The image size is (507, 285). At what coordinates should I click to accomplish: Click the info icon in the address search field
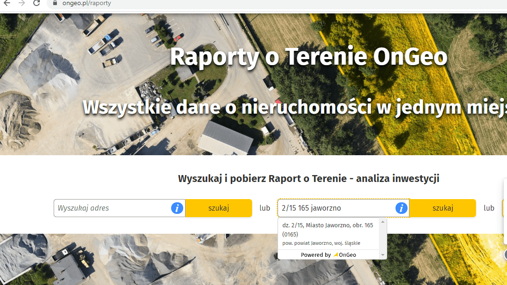(x=176, y=208)
